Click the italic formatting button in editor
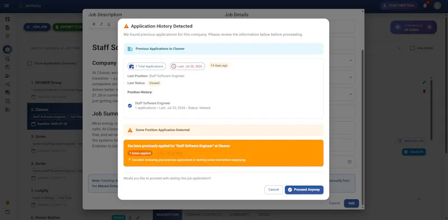Viewport: 448px width, 220px height. 101,24
